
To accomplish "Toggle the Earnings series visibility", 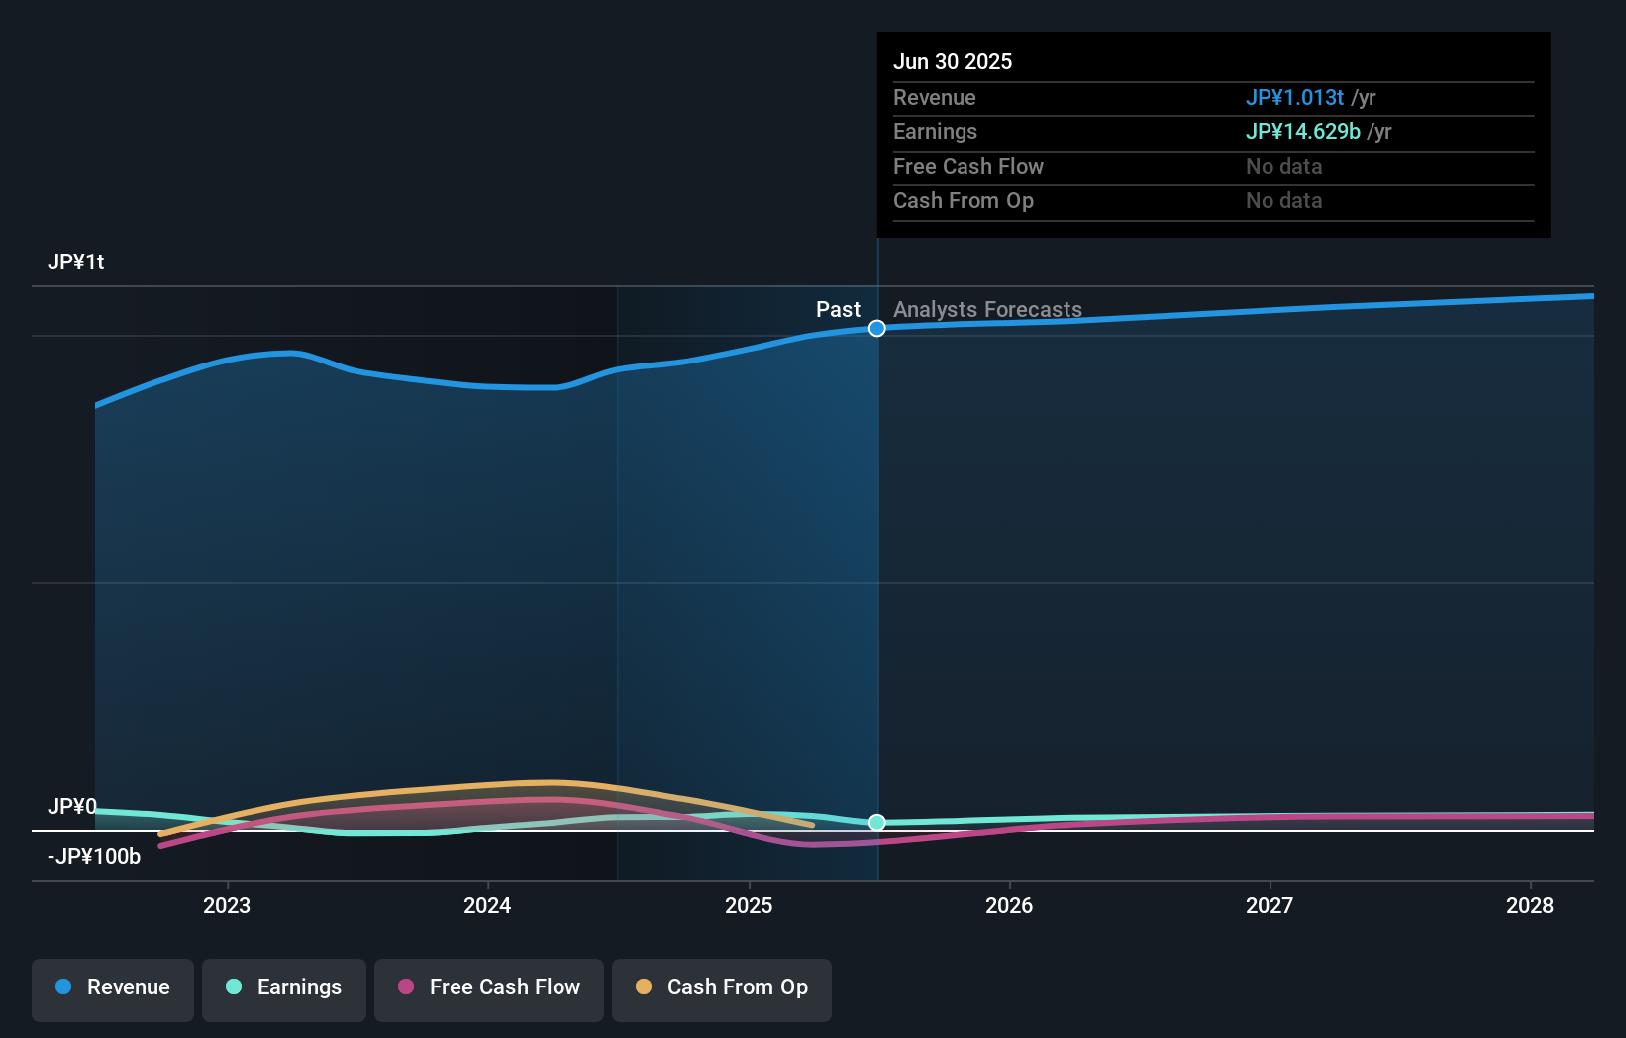I will [x=284, y=987].
